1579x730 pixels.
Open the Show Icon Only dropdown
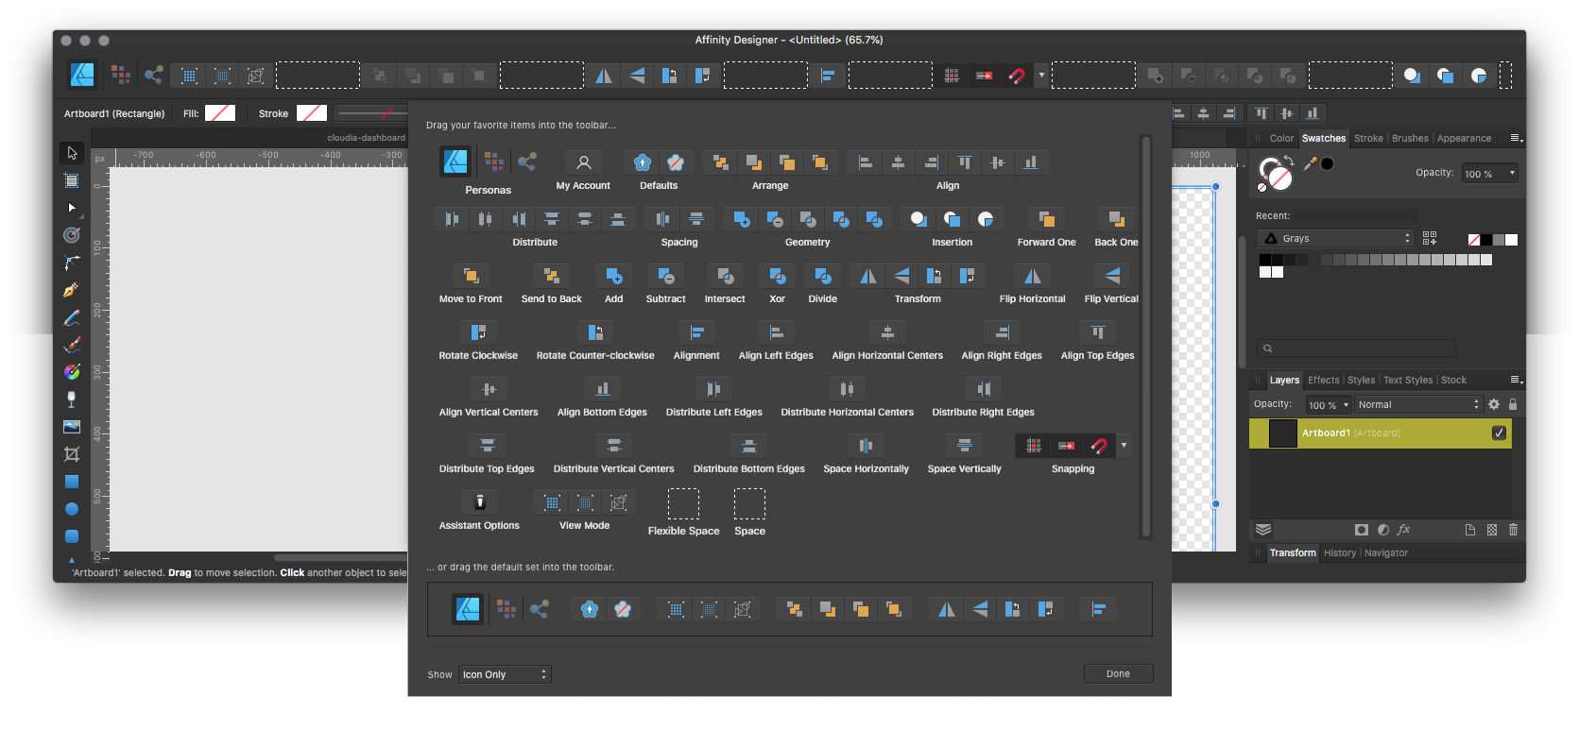pos(505,674)
